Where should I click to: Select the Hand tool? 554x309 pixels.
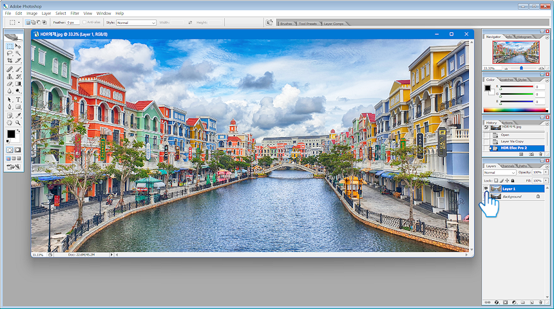[10, 122]
